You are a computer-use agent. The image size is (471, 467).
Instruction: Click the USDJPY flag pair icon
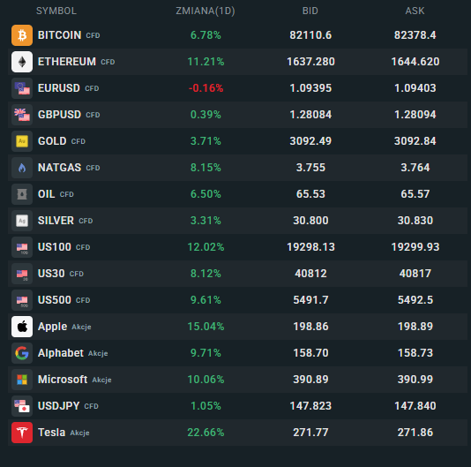click(x=22, y=406)
